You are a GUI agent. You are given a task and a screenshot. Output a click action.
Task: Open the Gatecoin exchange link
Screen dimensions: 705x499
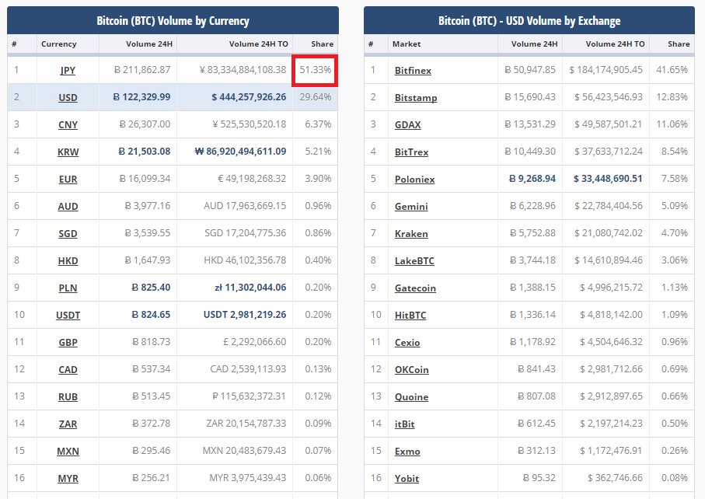415,288
